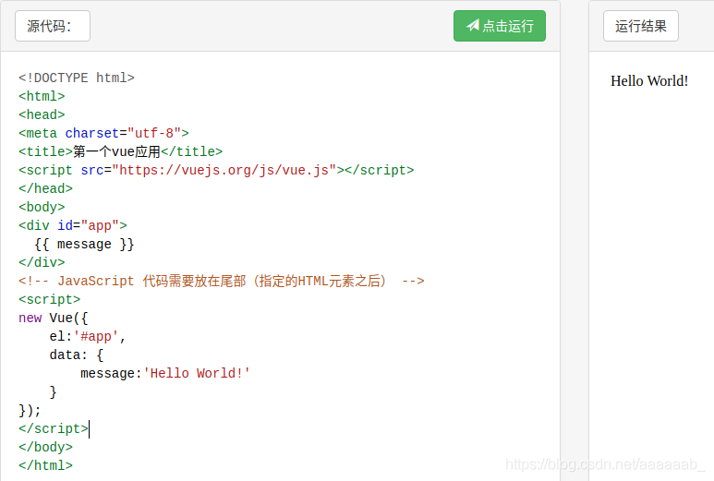Place cursor on the {{ message }} line
Screen dimensions: 714x481
[84, 244]
